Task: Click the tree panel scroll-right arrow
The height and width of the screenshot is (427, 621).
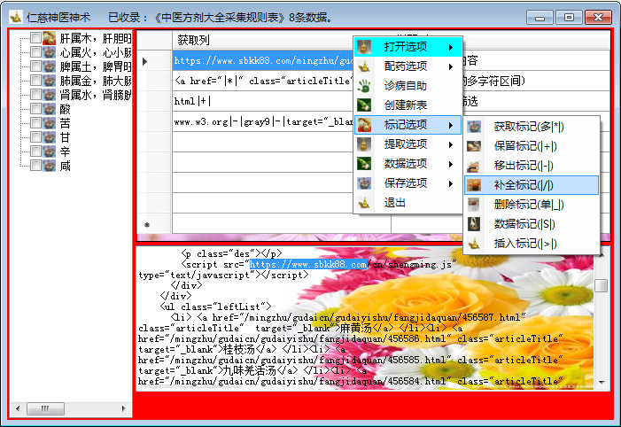Action: click(x=123, y=408)
